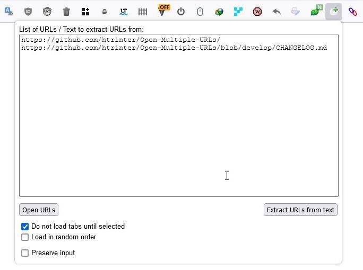363x270 pixels.
Task: Open the uBlock Origin shield icon
Action: coord(28,12)
